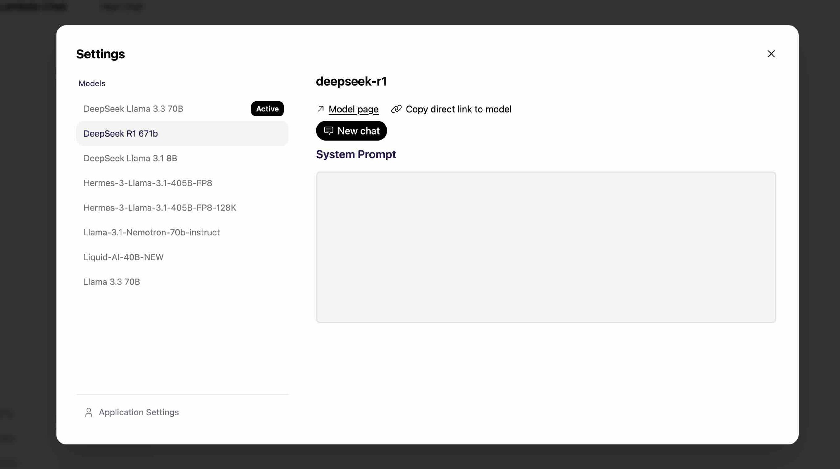The width and height of the screenshot is (840, 469).
Task: Close the Settings dialog with X
Action: point(771,54)
